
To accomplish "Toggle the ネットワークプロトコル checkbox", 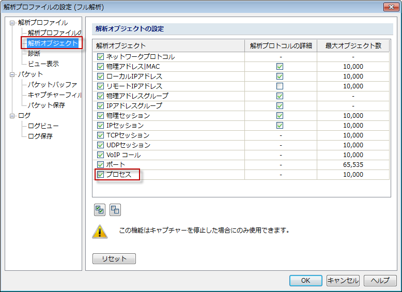I will 100,57.
